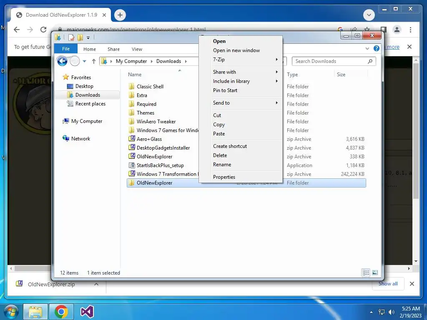Expand the Explorer ribbon chevron
The height and width of the screenshot is (320, 427).
point(367,48)
